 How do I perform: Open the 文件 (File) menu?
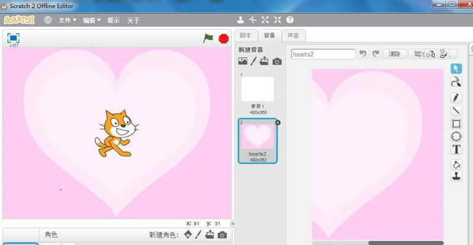tap(67, 20)
